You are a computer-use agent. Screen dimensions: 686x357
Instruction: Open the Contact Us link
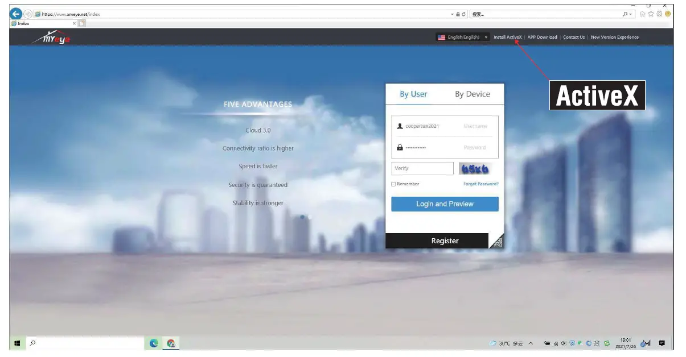coord(574,37)
